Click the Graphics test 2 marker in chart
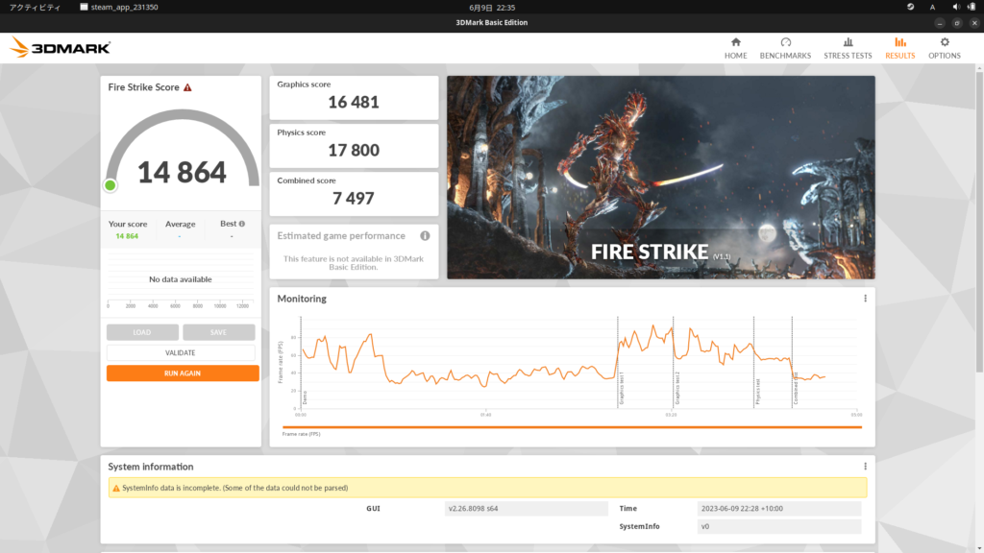 [x=677, y=388]
